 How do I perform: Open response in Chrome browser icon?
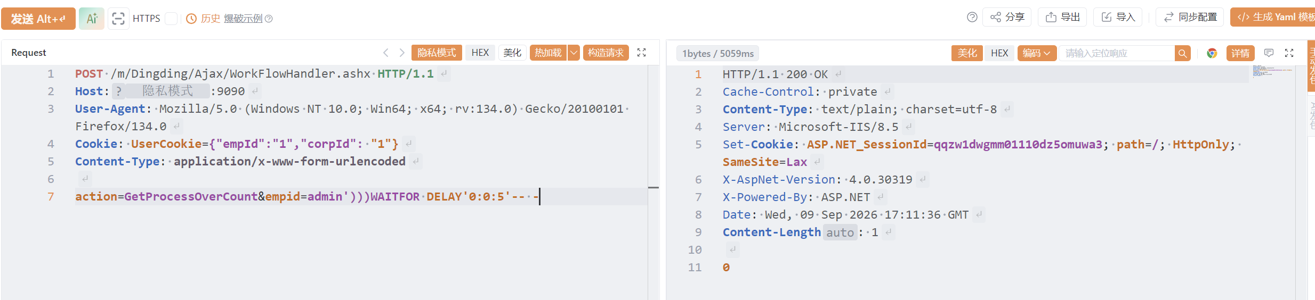1212,53
